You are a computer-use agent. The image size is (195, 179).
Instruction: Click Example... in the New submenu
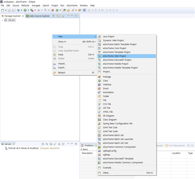tap(127, 168)
